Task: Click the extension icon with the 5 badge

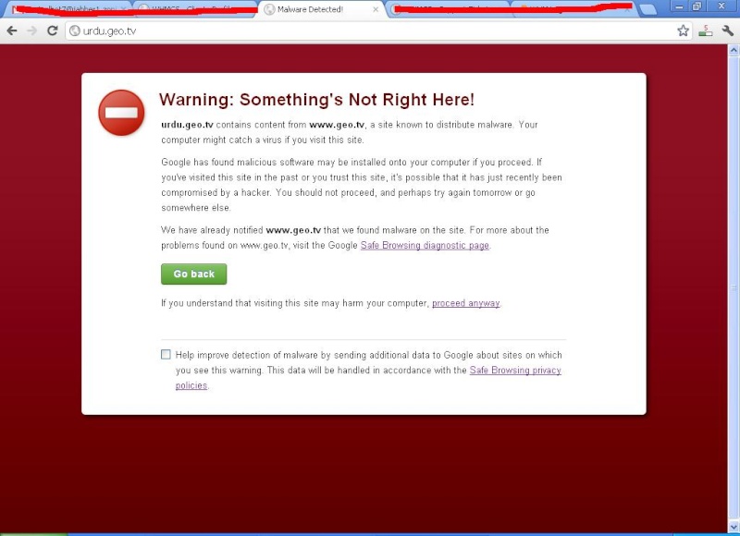Action: 706,31
